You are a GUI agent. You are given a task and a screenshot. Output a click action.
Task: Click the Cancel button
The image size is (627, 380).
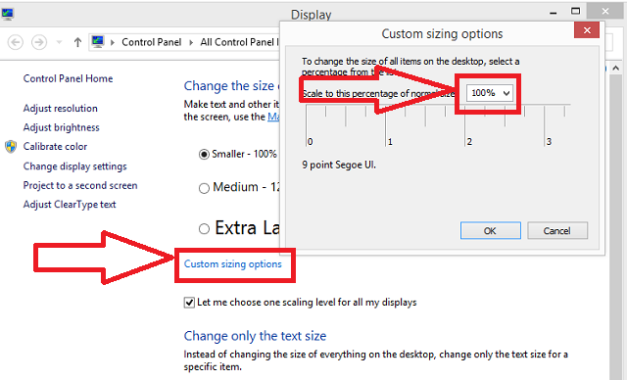(x=557, y=230)
